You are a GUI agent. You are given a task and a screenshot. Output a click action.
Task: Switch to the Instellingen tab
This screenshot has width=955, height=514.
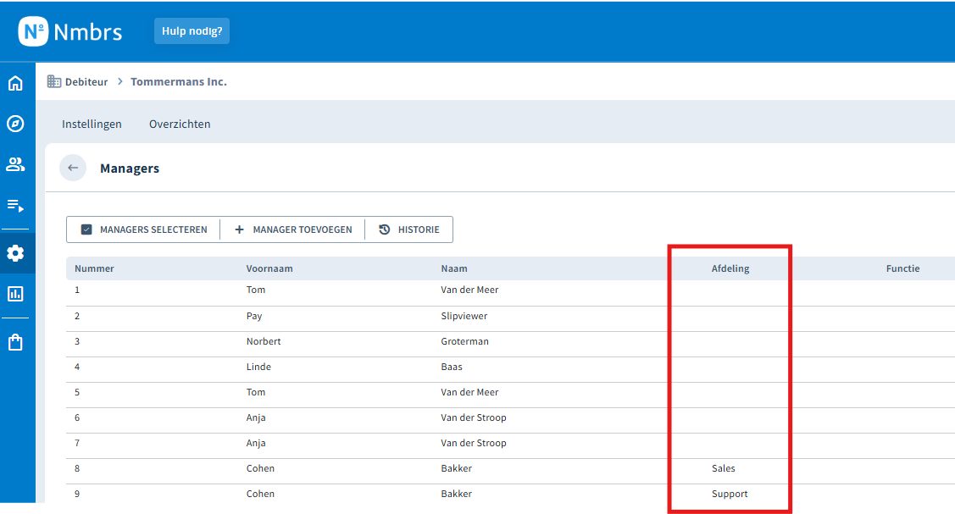(x=92, y=124)
